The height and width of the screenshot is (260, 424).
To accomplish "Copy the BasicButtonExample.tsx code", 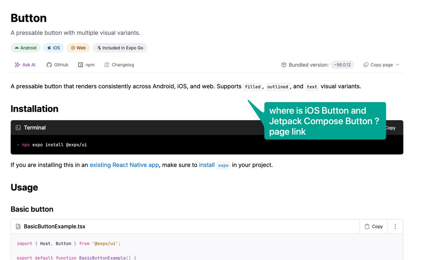I will pos(373,226).
